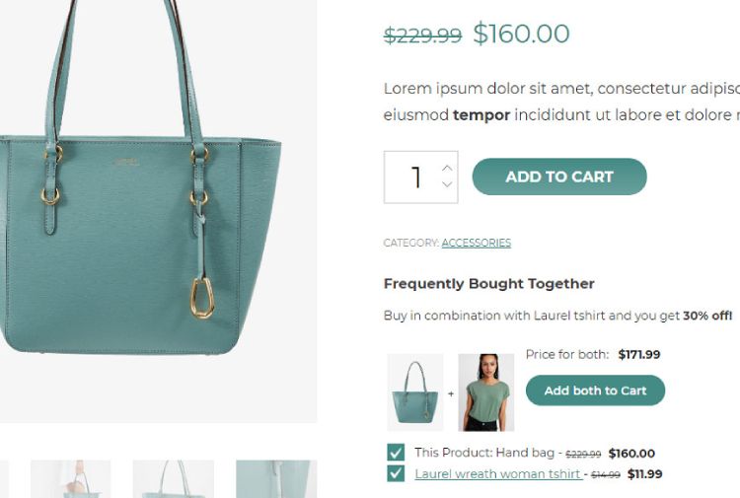Viewport: 740px width, 498px height.
Task: Click the quantity input field
Action: tap(415, 178)
